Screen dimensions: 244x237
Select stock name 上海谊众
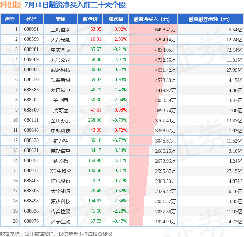pyautogui.click(x=61, y=29)
